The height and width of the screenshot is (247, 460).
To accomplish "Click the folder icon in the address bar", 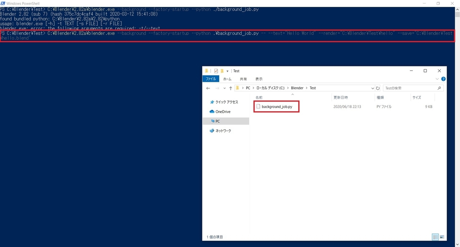I will [x=238, y=88].
